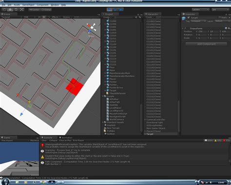
Task: Open the Layer dropdown in Inspector
Action: tap(222, 21)
